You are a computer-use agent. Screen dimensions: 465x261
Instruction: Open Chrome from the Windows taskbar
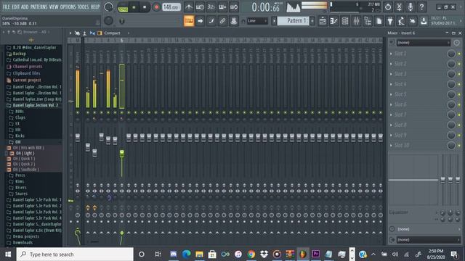pyautogui.click(x=251, y=254)
